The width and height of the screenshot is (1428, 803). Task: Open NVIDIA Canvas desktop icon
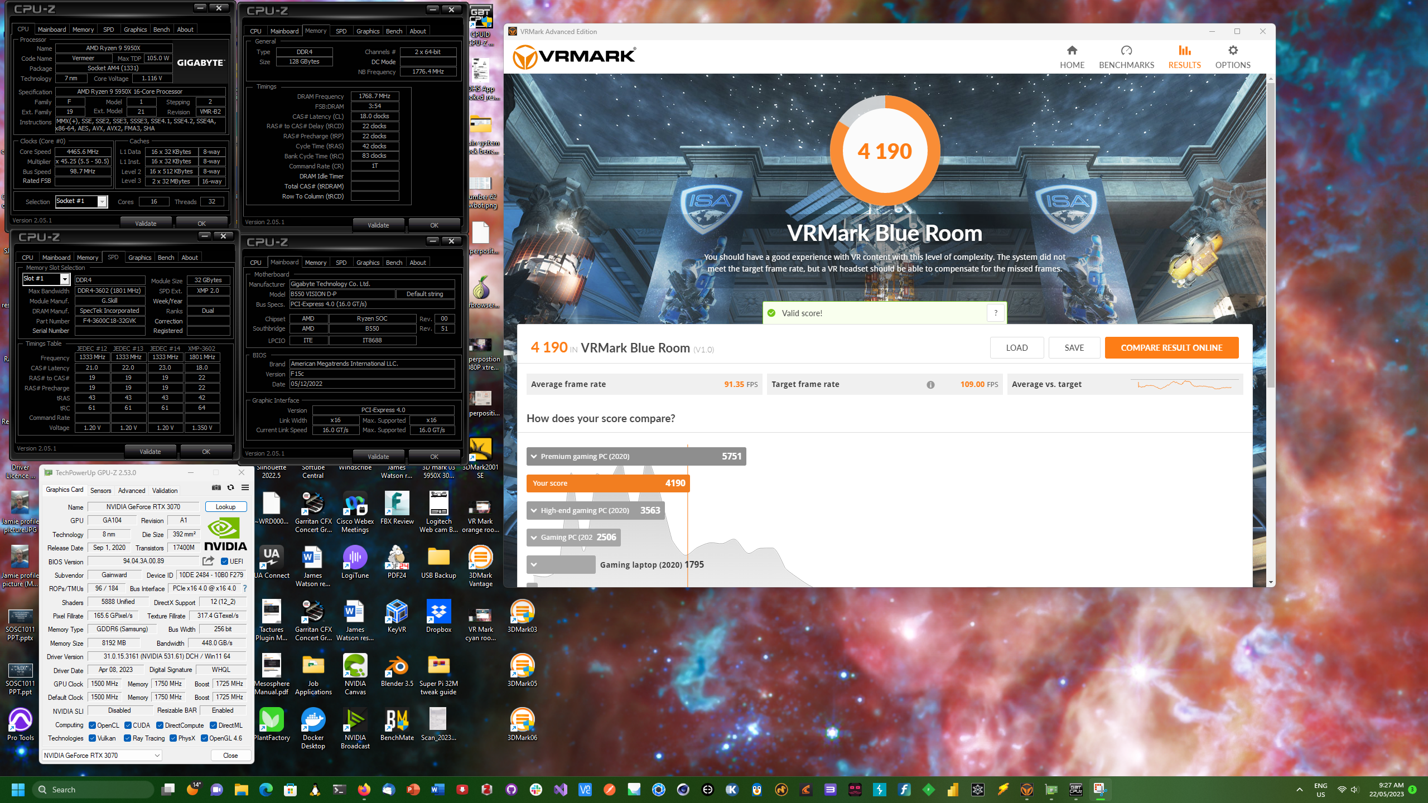pyautogui.click(x=355, y=674)
